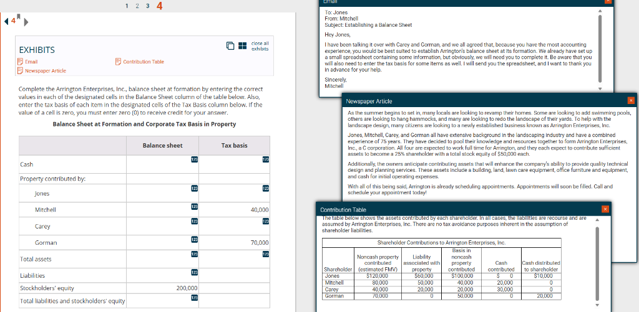Screen dimensions: 639x312
Task: Close the Newspaper Article exhibit window
Action: coord(630,100)
